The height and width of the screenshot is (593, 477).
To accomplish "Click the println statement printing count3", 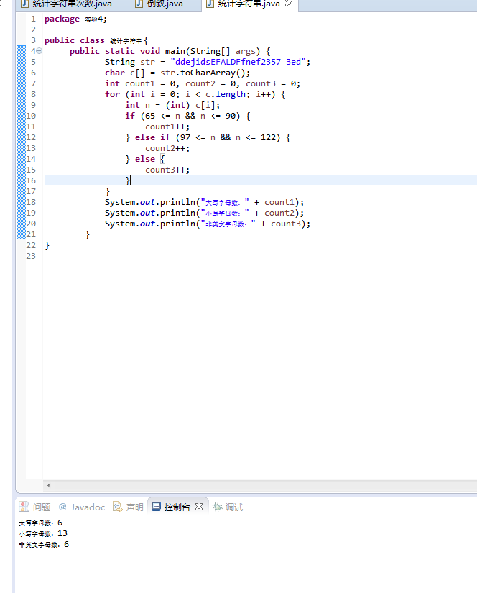I will 208,224.
